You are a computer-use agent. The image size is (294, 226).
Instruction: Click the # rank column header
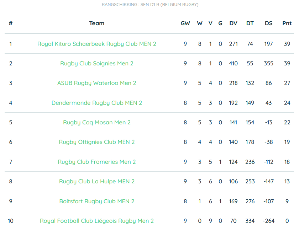click(11, 23)
